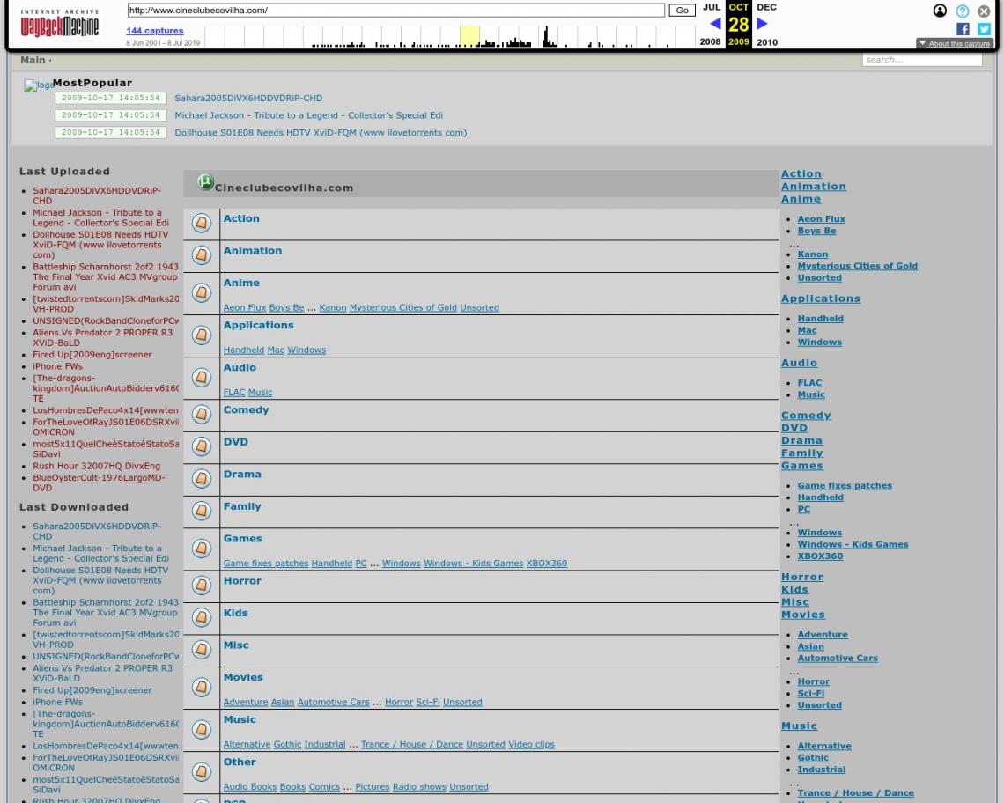This screenshot has width=1004, height=803.
Task: Click the site search box
Action: (922, 60)
